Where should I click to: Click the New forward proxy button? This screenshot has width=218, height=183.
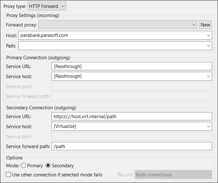(205, 25)
